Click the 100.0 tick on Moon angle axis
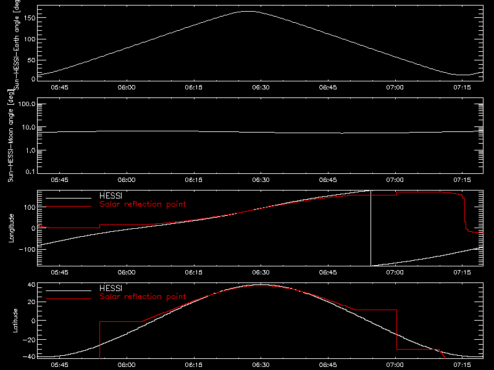 [x=27, y=104]
